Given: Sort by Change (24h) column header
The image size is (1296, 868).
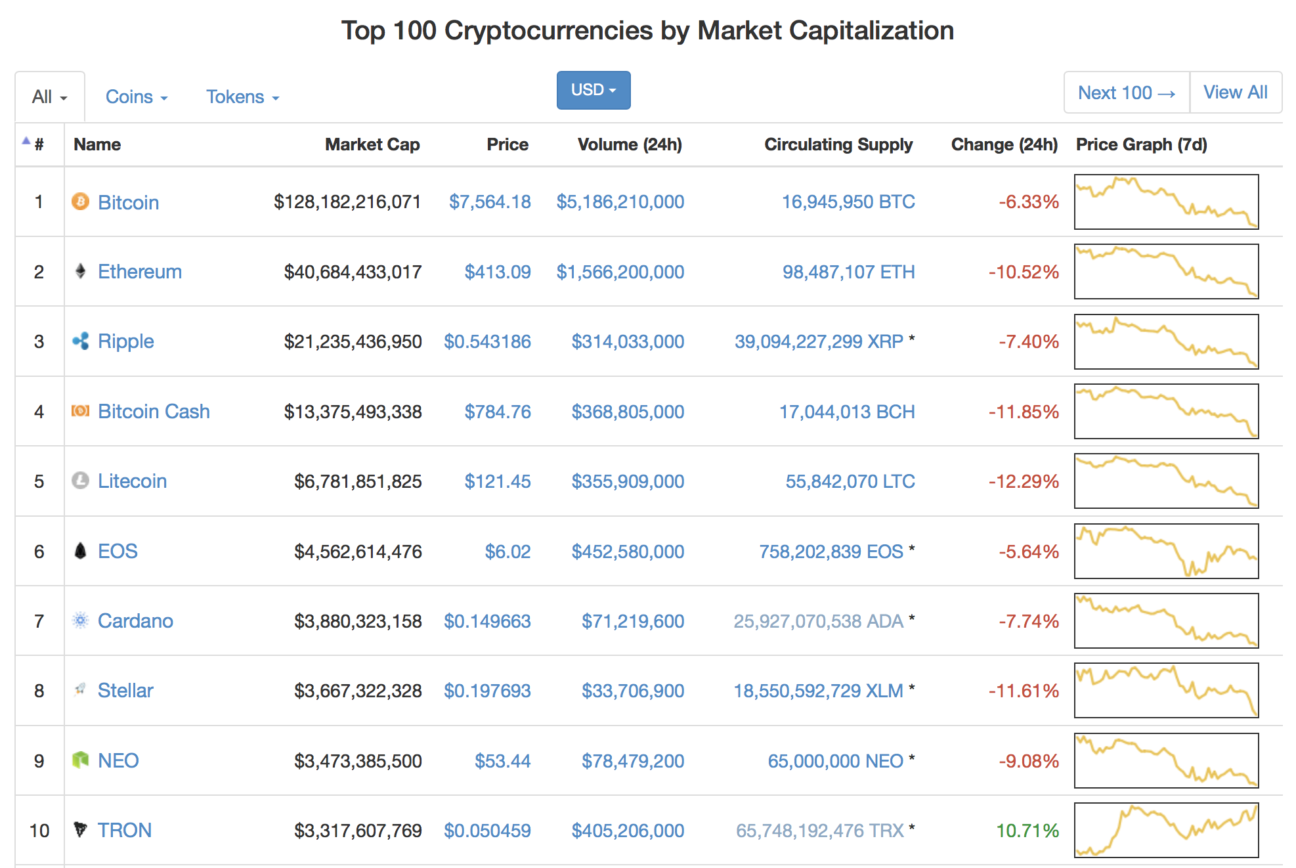Looking at the screenshot, I should coord(1004,144).
